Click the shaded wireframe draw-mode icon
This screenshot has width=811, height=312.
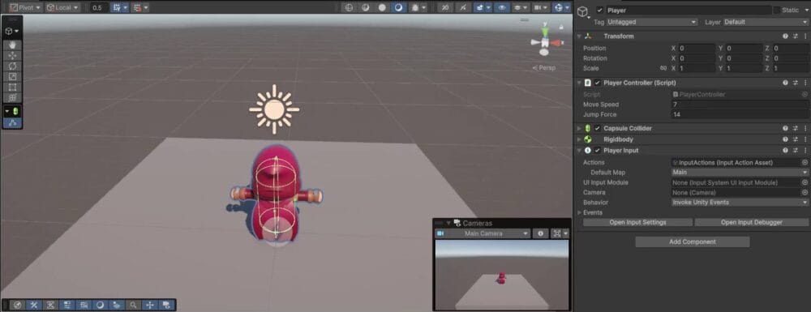pos(366,8)
